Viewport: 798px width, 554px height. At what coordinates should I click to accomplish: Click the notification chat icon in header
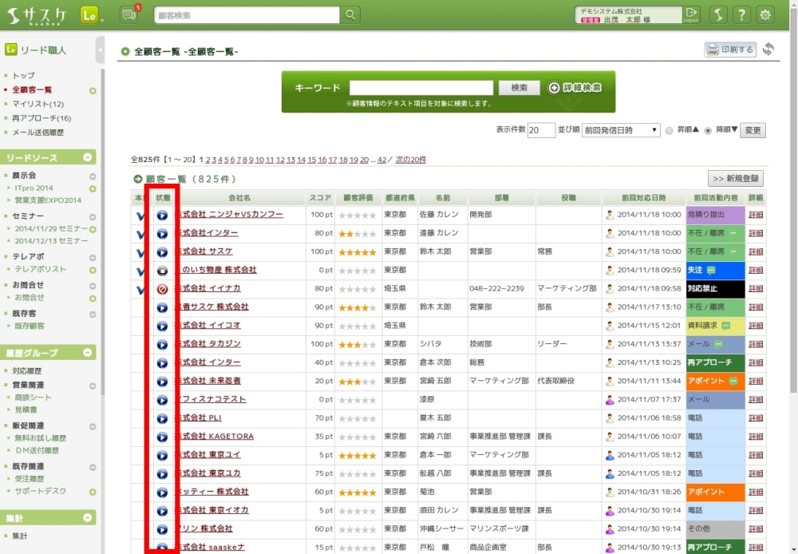tap(128, 14)
